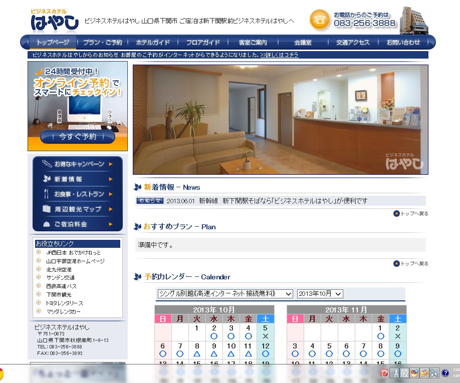
Task: Select October 3 available circle
Action: [231, 336]
